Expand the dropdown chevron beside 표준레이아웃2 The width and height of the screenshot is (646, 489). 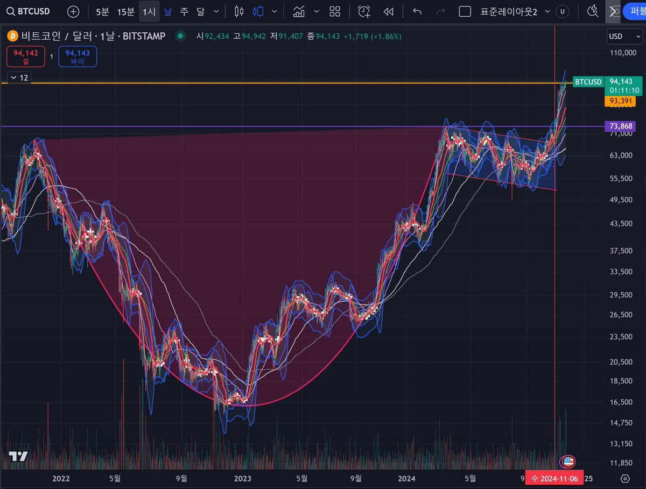coord(547,11)
